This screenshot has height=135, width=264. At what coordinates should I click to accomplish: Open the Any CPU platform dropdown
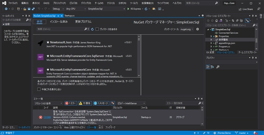tap(76, 9)
